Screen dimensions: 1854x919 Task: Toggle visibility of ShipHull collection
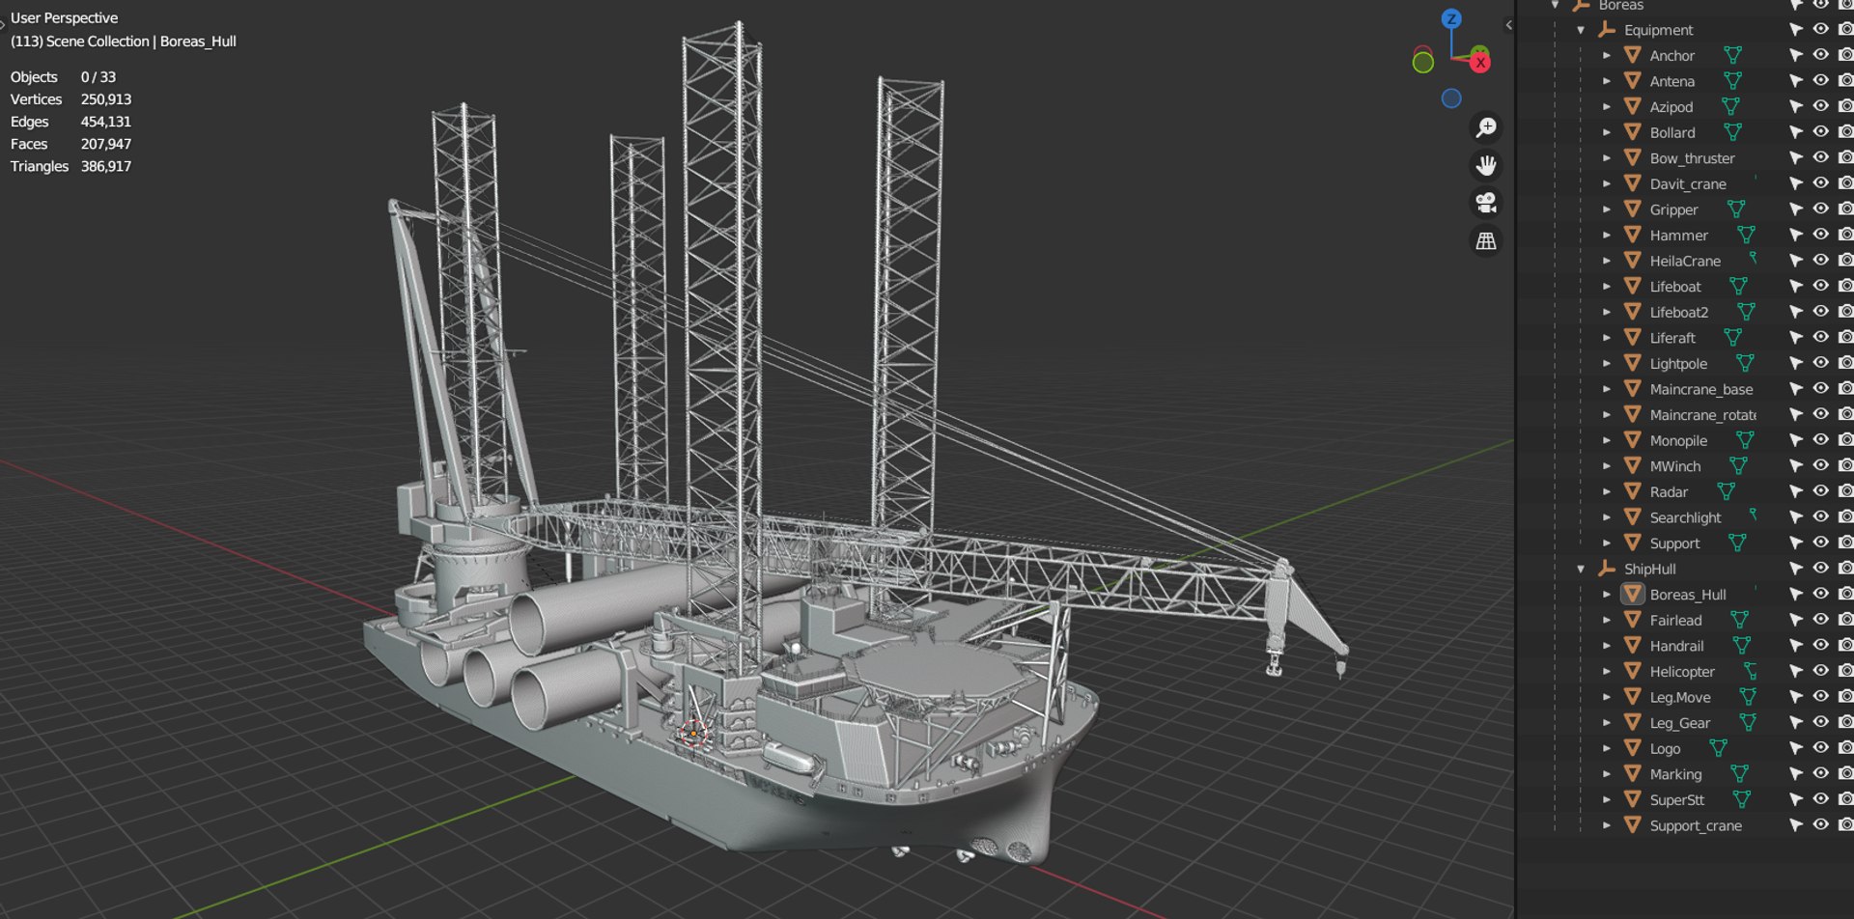[x=1820, y=569]
